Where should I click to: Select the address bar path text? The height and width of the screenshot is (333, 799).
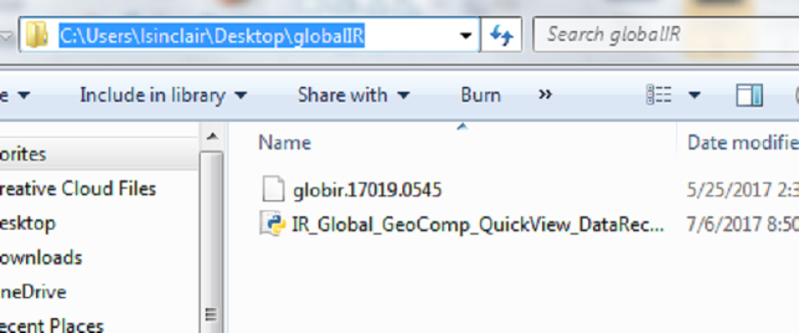click(x=212, y=35)
